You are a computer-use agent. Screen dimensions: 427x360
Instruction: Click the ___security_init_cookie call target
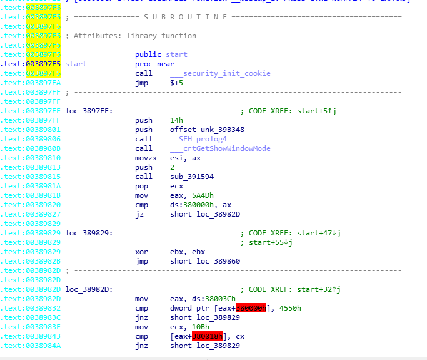click(x=220, y=73)
